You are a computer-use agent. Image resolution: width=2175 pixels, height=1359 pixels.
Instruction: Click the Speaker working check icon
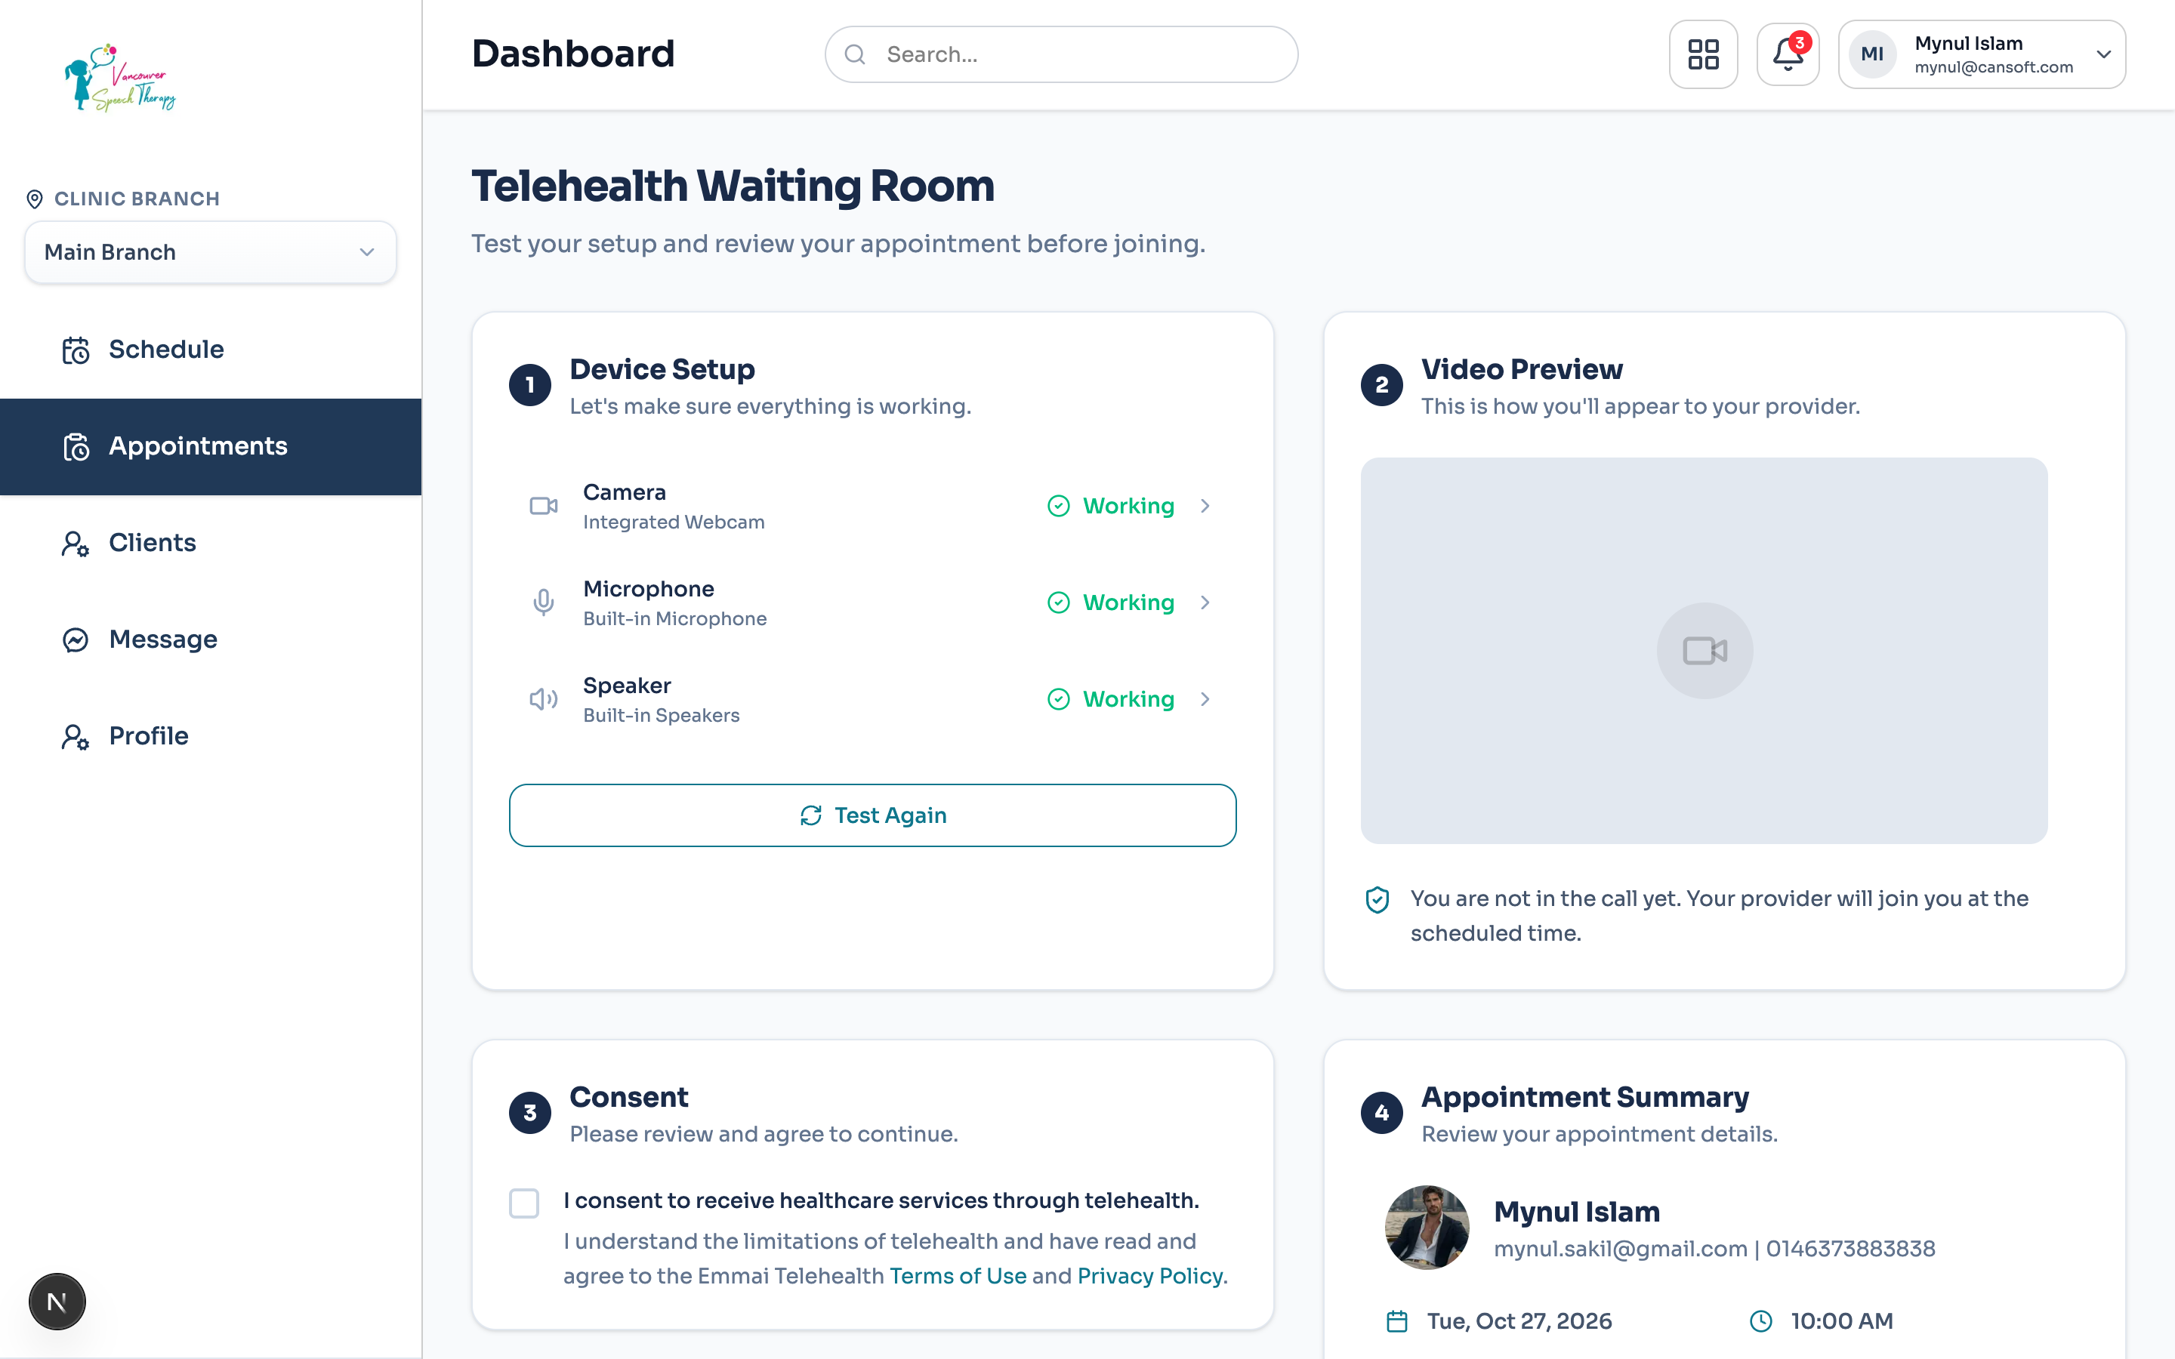click(1059, 699)
